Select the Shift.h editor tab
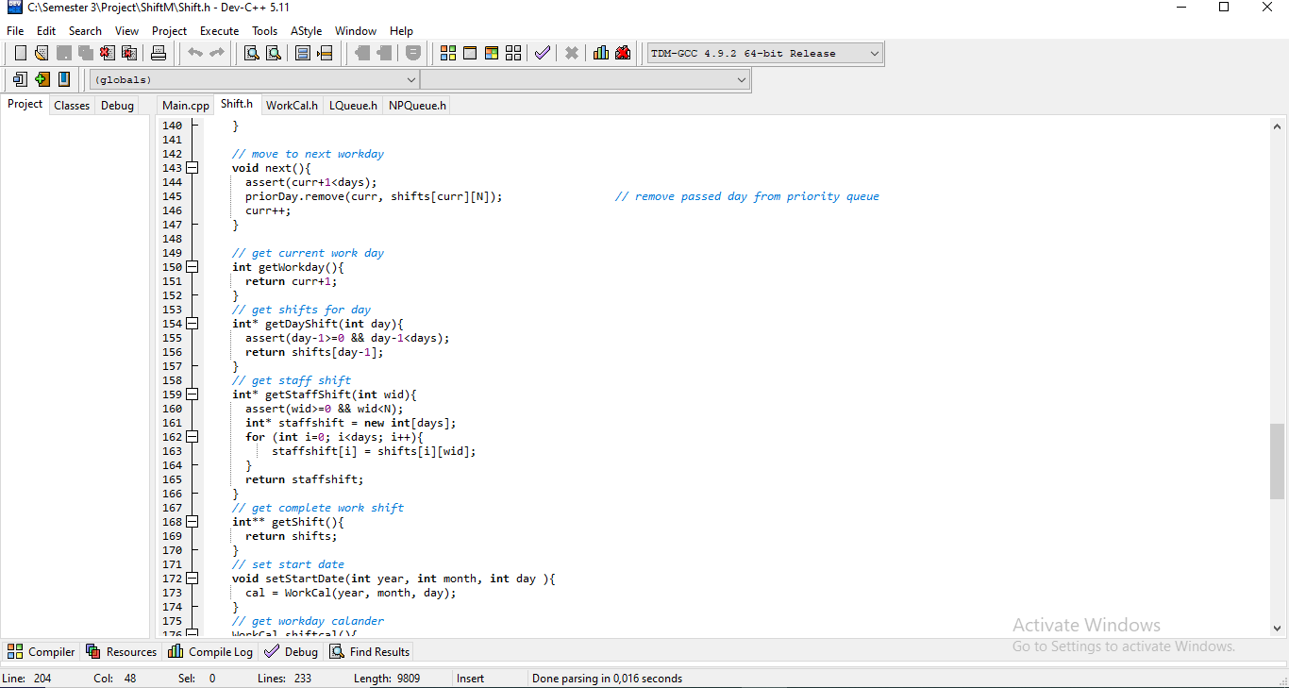1289x688 pixels. [237, 104]
